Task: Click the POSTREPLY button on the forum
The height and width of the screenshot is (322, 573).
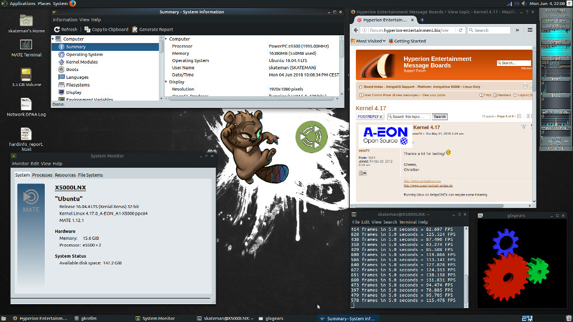Action: click(x=370, y=117)
